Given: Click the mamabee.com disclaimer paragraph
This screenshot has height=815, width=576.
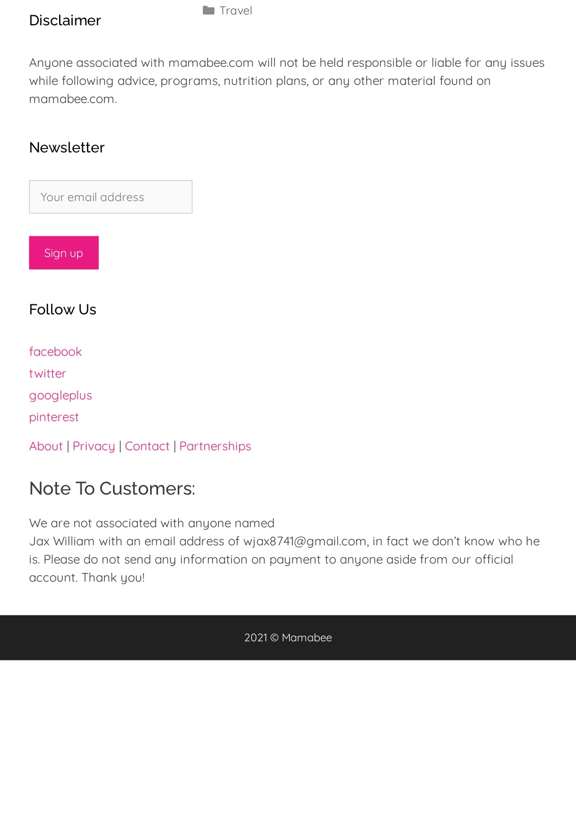Looking at the screenshot, I should (x=288, y=80).
